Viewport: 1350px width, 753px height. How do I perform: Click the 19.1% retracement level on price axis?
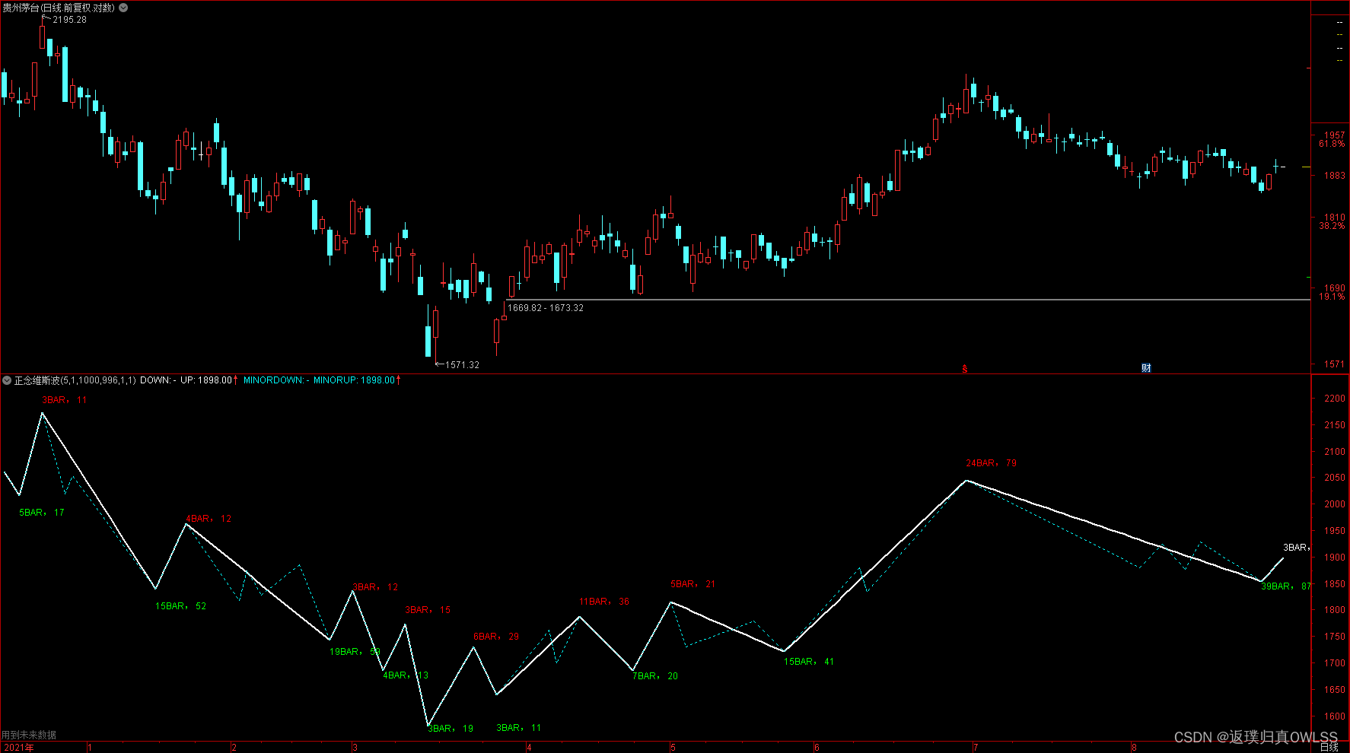tap(1332, 297)
